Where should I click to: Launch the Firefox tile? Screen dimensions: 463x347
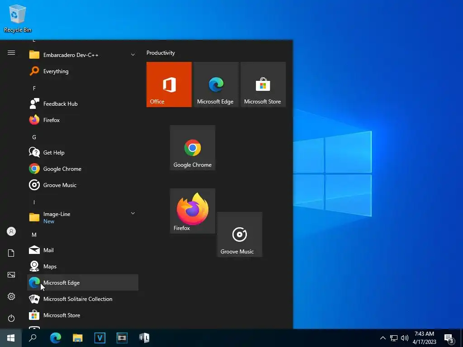click(x=193, y=211)
